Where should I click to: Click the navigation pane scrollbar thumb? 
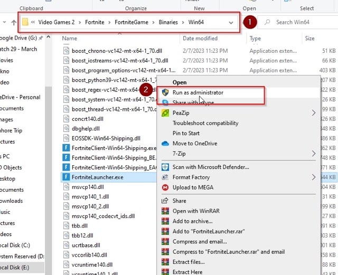tap(49, 181)
